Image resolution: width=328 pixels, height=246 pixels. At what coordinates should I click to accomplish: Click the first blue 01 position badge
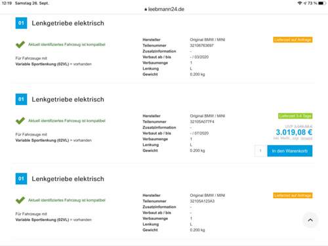pos(21,23)
